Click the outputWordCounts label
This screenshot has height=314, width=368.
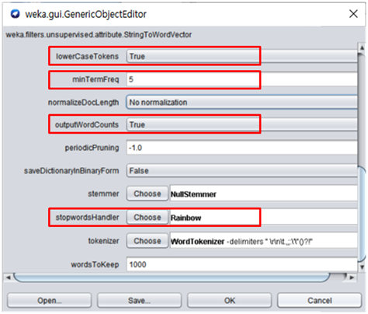tap(87, 125)
